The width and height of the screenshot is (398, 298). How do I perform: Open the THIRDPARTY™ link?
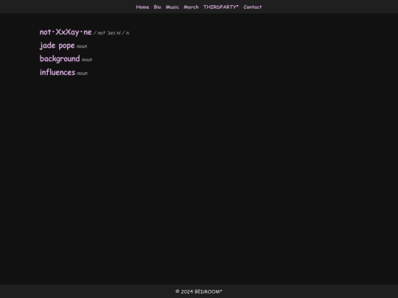click(221, 7)
